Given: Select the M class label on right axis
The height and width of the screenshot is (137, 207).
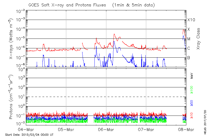Looking at the screenshot, I should (189, 39).
